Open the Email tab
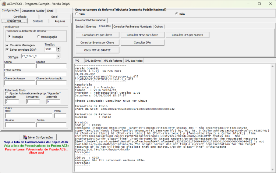276x173 pixels. (x=50, y=11)
